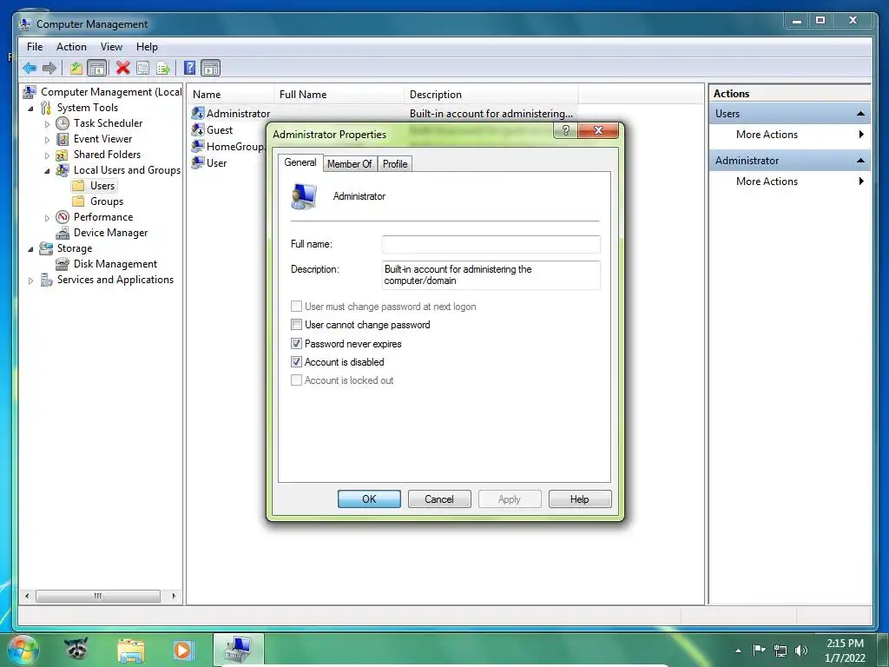The height and width of the screenshot is (667, 889).
Task: Click the taskbar clock showing 2:15 PM
Action: [x=845, y=650]
